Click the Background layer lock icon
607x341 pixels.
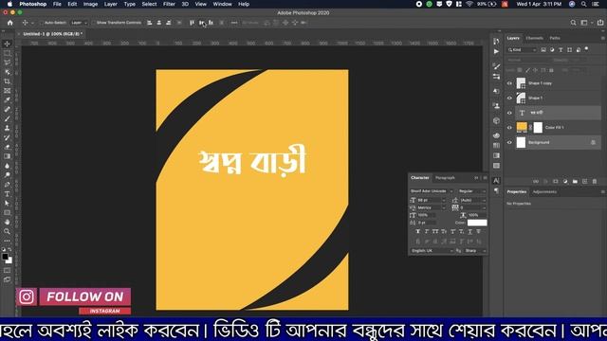pyautogui.click(x=593, y=142)
